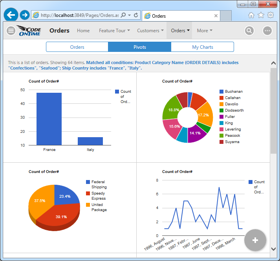Open browser favorites star icon
This screenshot has height=261, width=280.
pos(261,15)
